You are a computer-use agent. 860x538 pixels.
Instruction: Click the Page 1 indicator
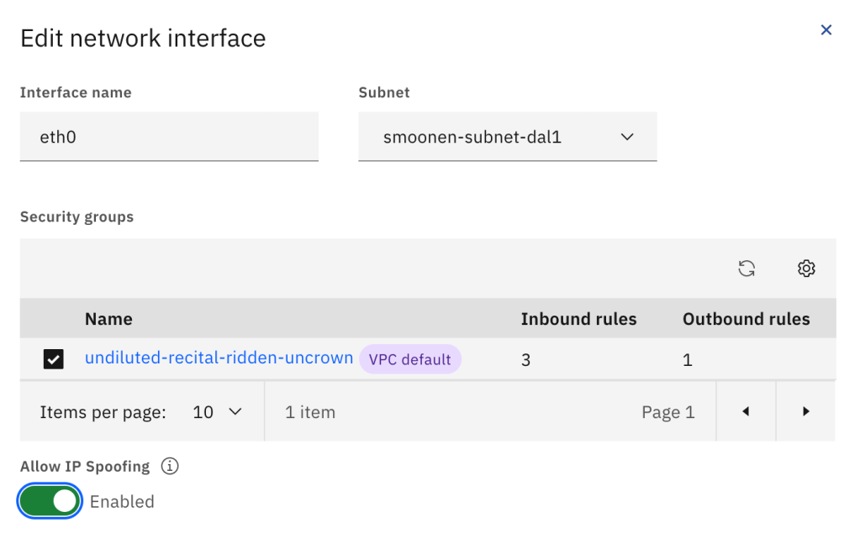(667, 412)
